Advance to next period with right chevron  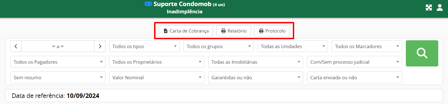coord(100,46)
